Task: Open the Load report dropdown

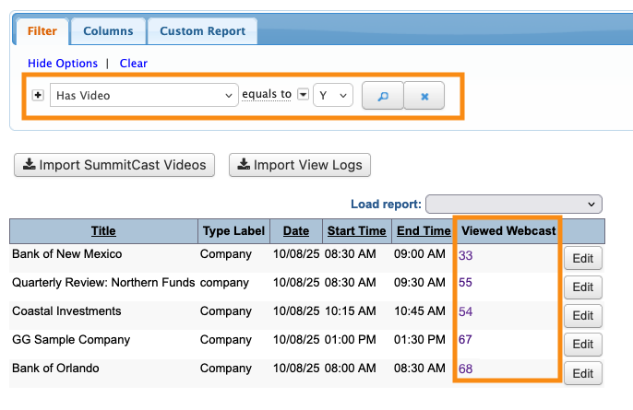Action: (x=513, y=204)
